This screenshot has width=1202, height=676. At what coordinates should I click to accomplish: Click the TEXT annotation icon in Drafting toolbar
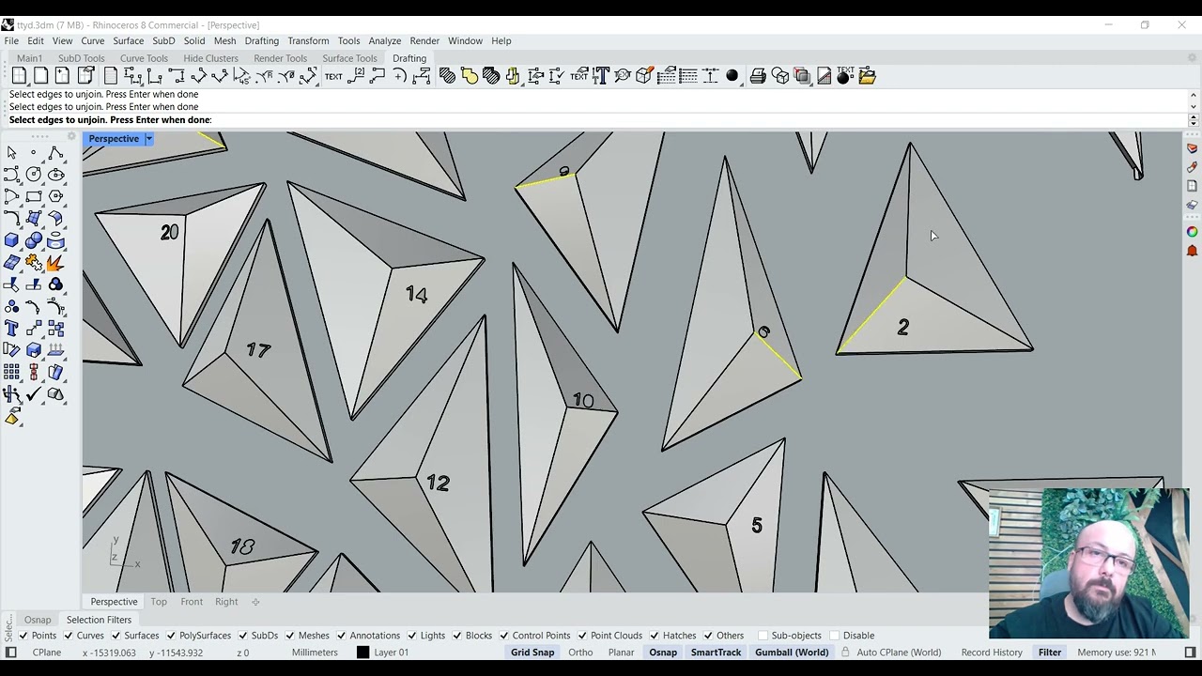coord(333,76)
